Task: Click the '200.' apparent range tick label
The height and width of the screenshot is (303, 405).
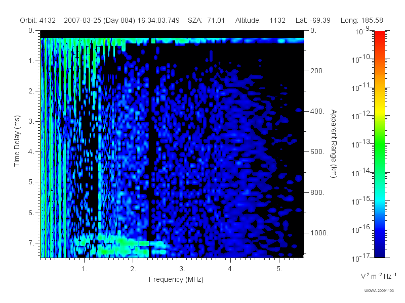Action: (x=317, y=71)
